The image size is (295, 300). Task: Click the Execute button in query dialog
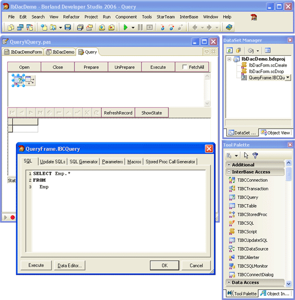[x=36, y=266]
